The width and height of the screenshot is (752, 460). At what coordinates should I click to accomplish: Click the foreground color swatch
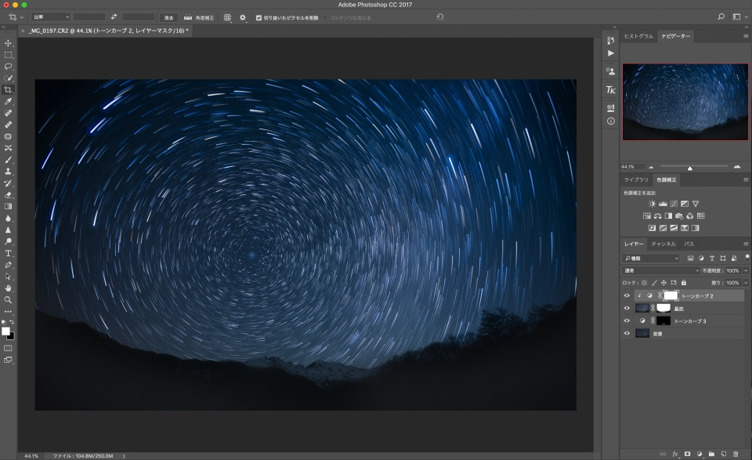(5, 331)
